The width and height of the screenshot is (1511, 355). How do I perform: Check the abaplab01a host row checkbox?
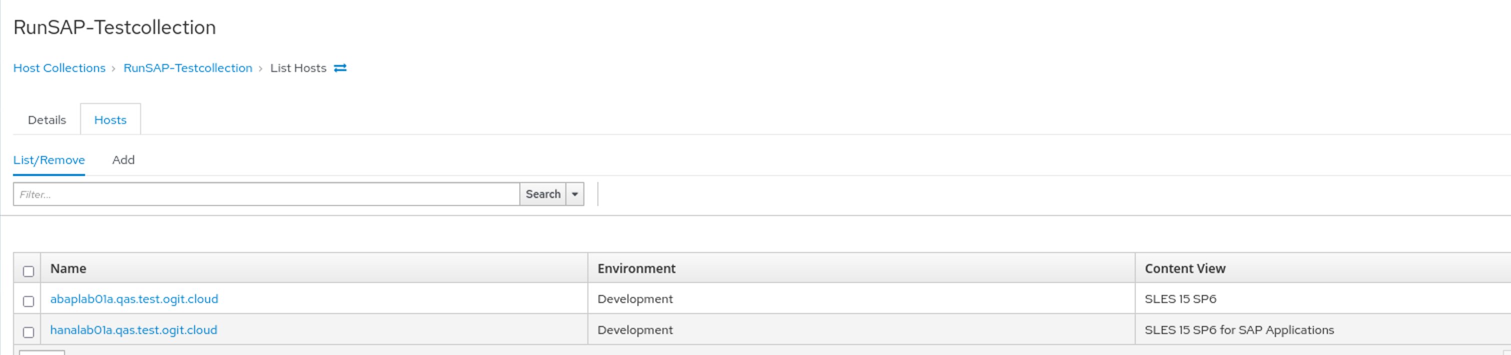[x=28, y=301]
